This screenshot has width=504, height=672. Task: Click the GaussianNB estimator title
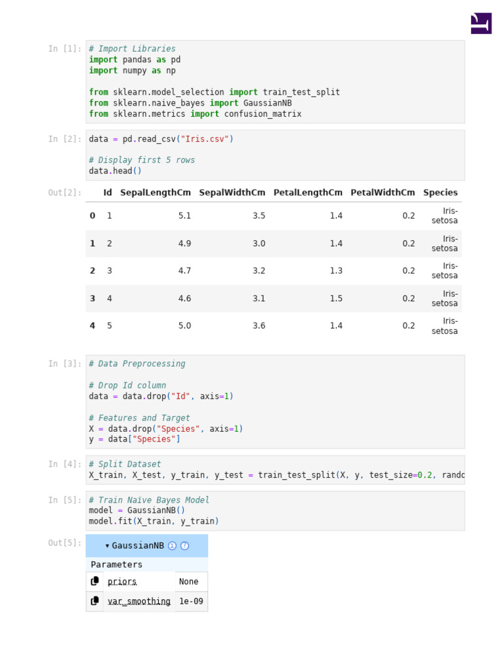138,545
